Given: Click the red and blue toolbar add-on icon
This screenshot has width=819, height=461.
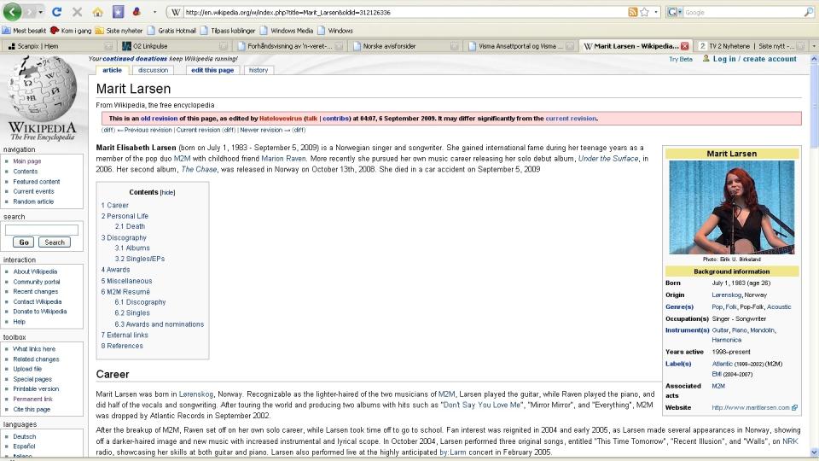Looking at the screenshot, I should (136, 11).
